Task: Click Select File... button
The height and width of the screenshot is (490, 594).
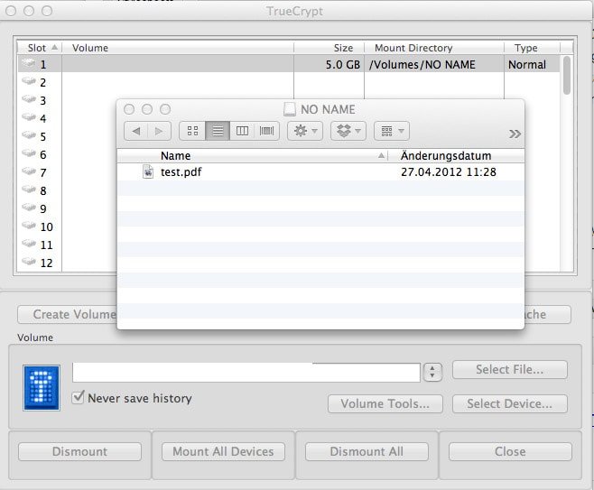Action: (510, 369)
